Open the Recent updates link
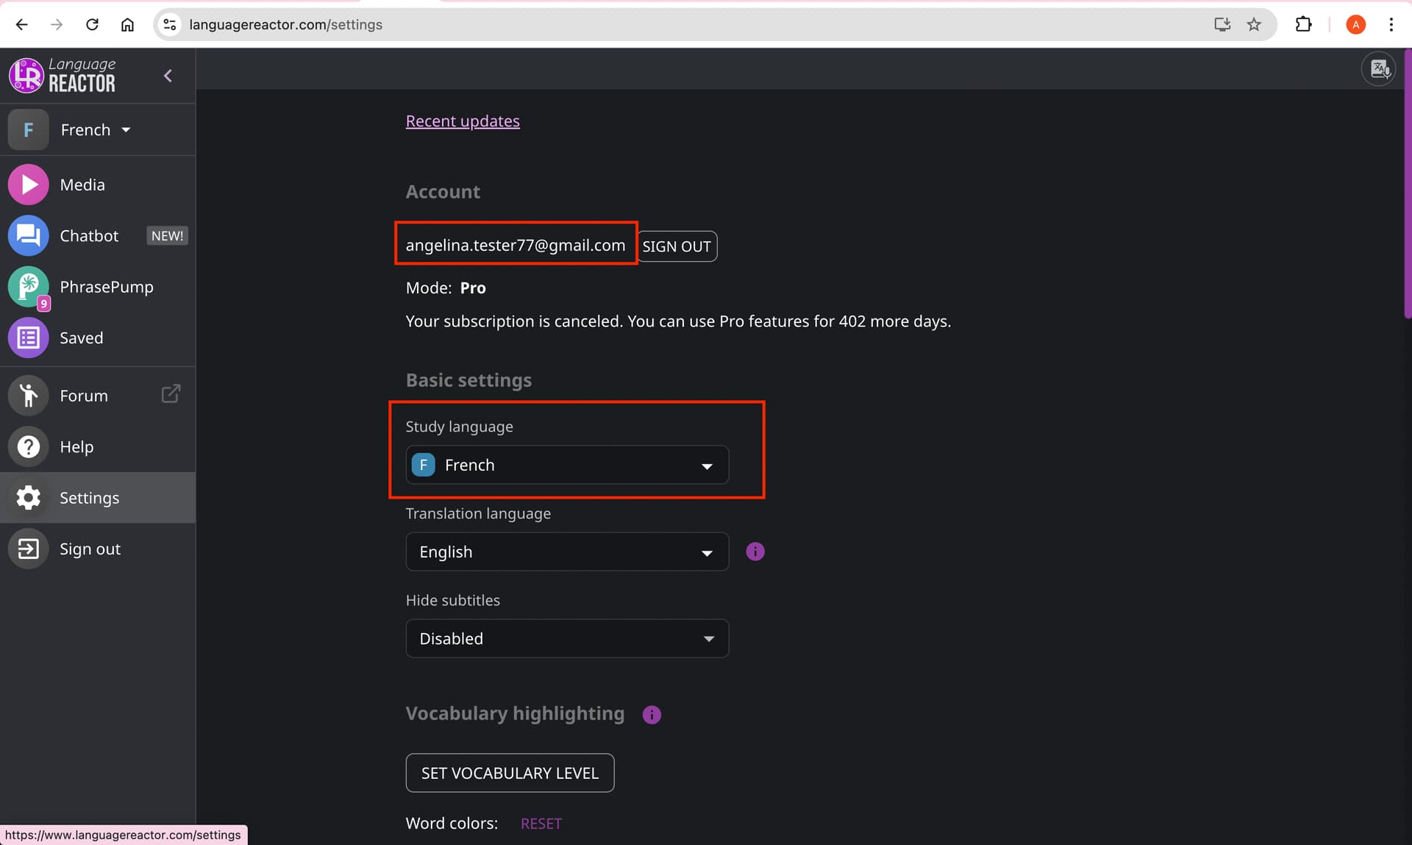 pyautogui.click(x=463, y=121)
